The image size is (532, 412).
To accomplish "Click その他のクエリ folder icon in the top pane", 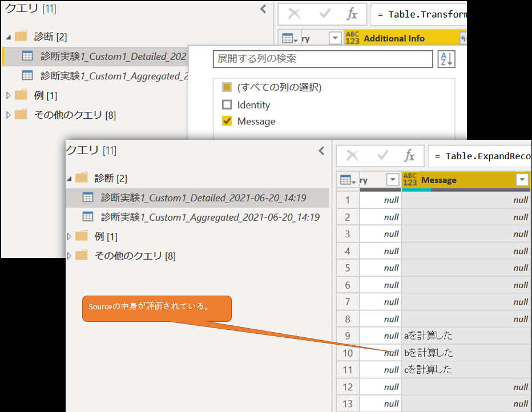I will click(21, 114).
